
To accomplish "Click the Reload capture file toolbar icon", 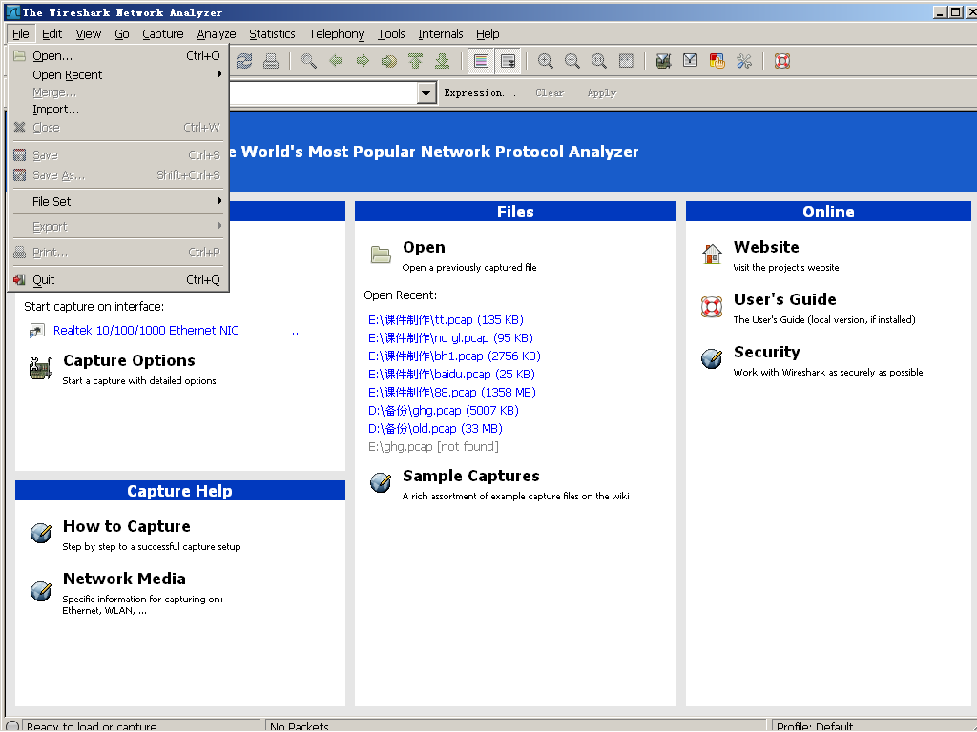I will pos(244,61).
